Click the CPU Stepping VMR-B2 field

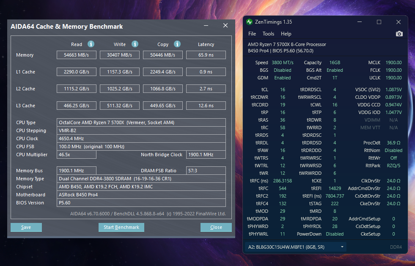coord(141,130)
